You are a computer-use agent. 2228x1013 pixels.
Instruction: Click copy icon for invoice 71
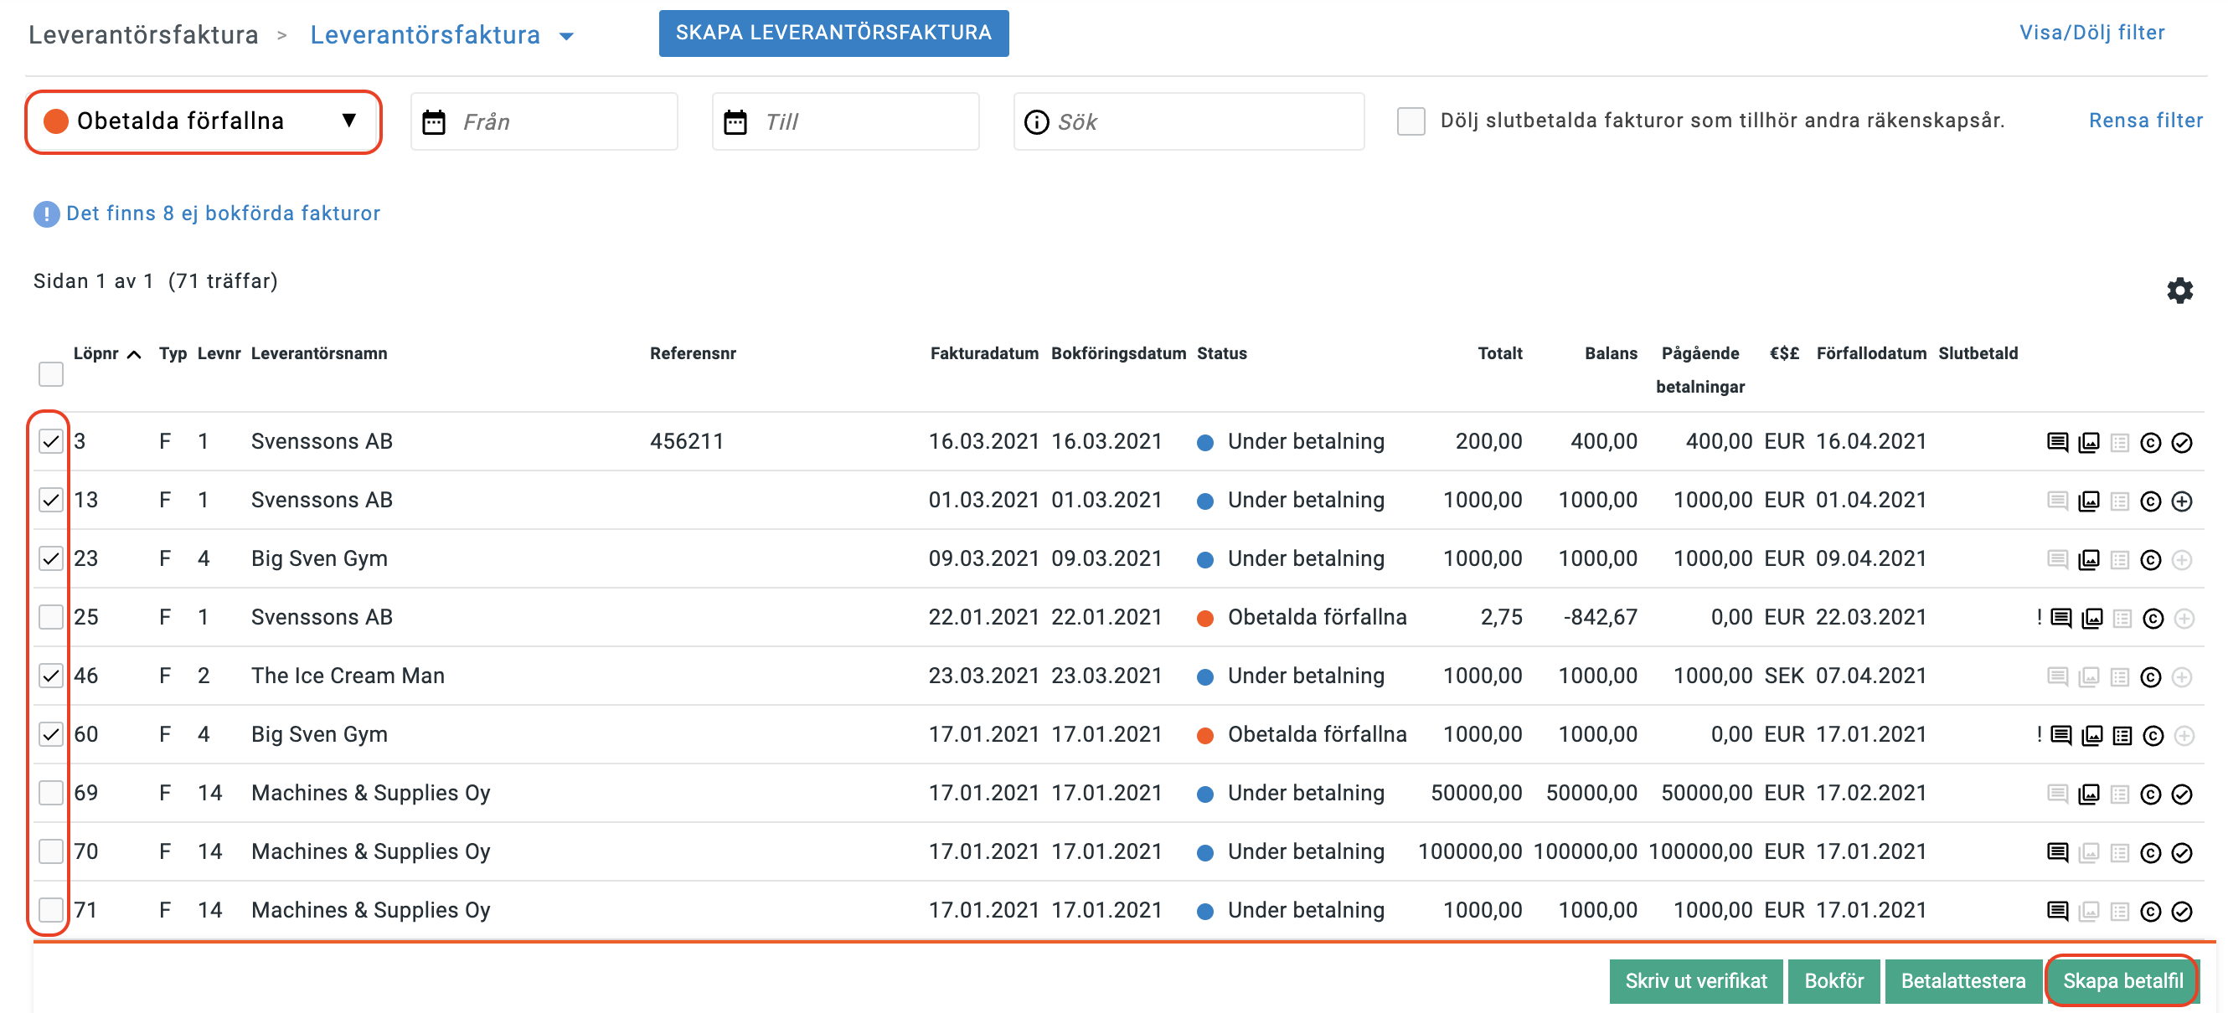(x=2150, y=911)
